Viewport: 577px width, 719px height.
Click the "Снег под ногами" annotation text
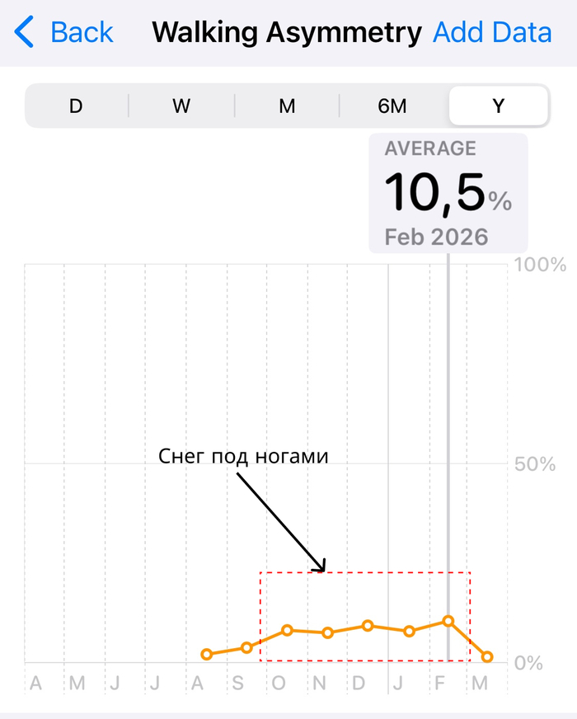click(x=243, y=456)
